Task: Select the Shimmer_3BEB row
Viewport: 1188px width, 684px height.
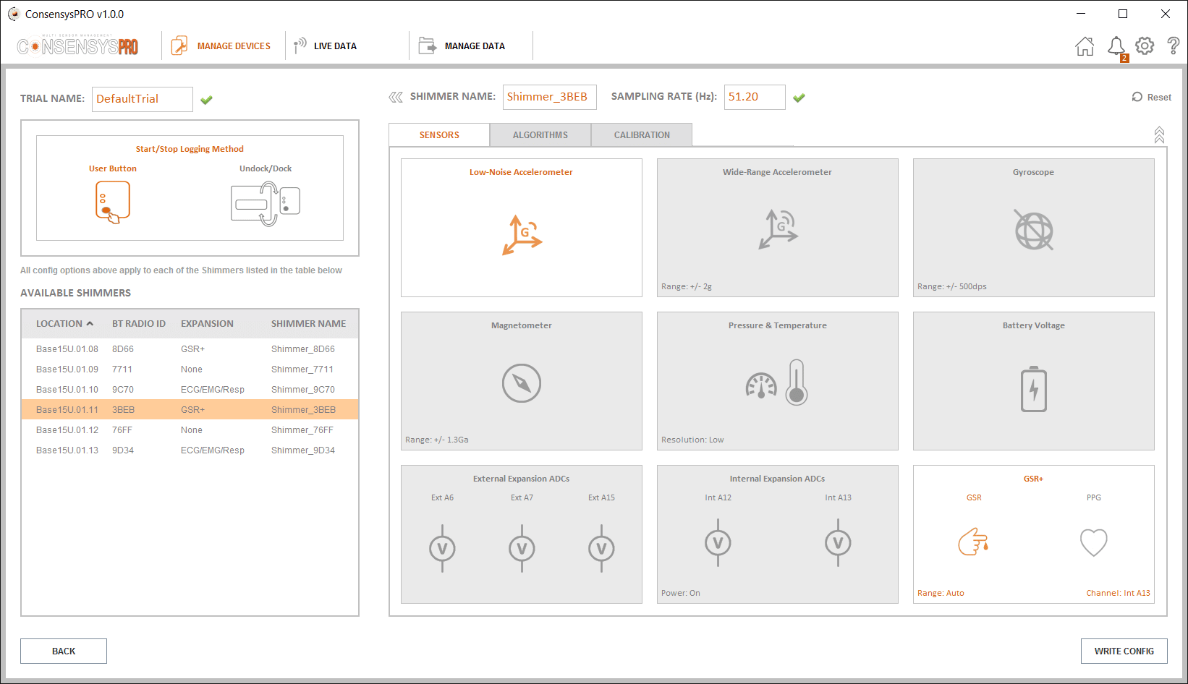Action: 190,410
